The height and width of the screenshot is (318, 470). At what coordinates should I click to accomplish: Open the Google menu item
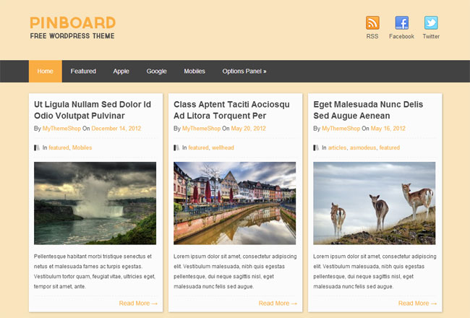(156, 71)
